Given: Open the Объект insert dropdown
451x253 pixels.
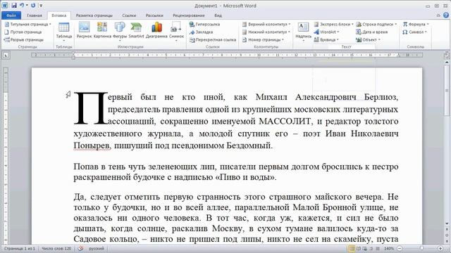Looking at the screenshot, I should [369, 40].
